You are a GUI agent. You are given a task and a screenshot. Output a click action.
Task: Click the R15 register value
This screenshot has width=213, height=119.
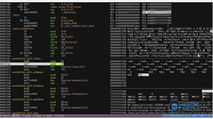pyautogui.click(x=159, y=23)
